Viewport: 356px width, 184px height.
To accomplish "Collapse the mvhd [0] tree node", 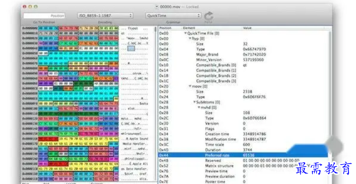I will pyautogui.click(x=199, y=108).
